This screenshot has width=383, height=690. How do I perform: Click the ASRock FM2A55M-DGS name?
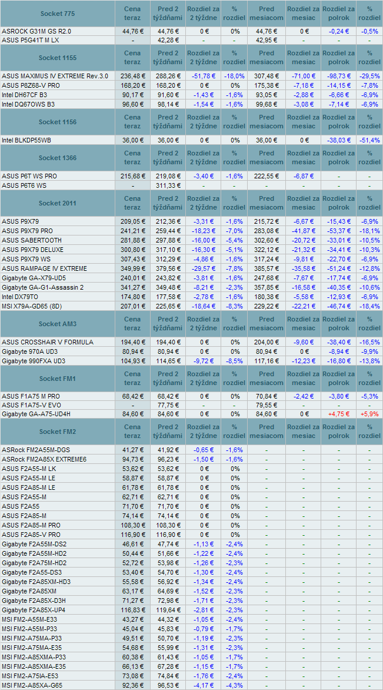tap(36, 450)
